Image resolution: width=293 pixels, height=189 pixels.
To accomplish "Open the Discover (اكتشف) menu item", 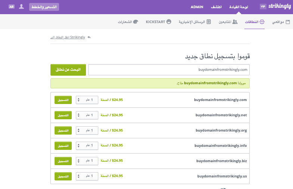I will 216,7.
